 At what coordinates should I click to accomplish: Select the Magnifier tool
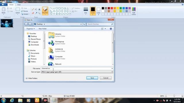tap(39, 13)
